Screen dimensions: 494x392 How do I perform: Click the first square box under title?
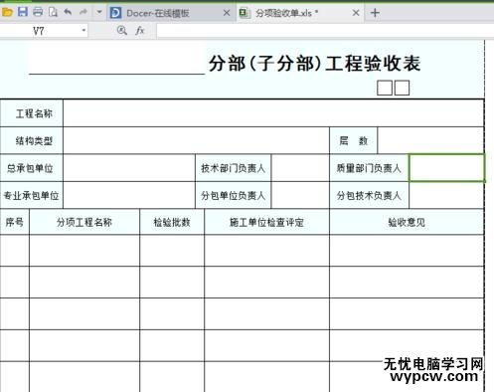(x=385, y=88)
